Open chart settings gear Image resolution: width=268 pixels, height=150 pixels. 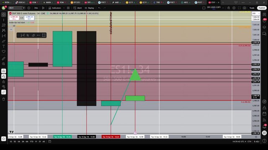(234, 8)
